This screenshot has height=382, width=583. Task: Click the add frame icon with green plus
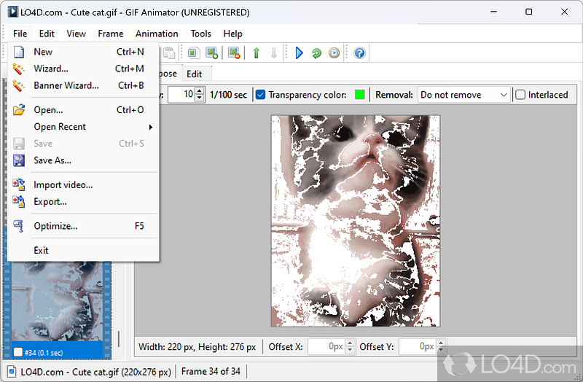point(211,52)
